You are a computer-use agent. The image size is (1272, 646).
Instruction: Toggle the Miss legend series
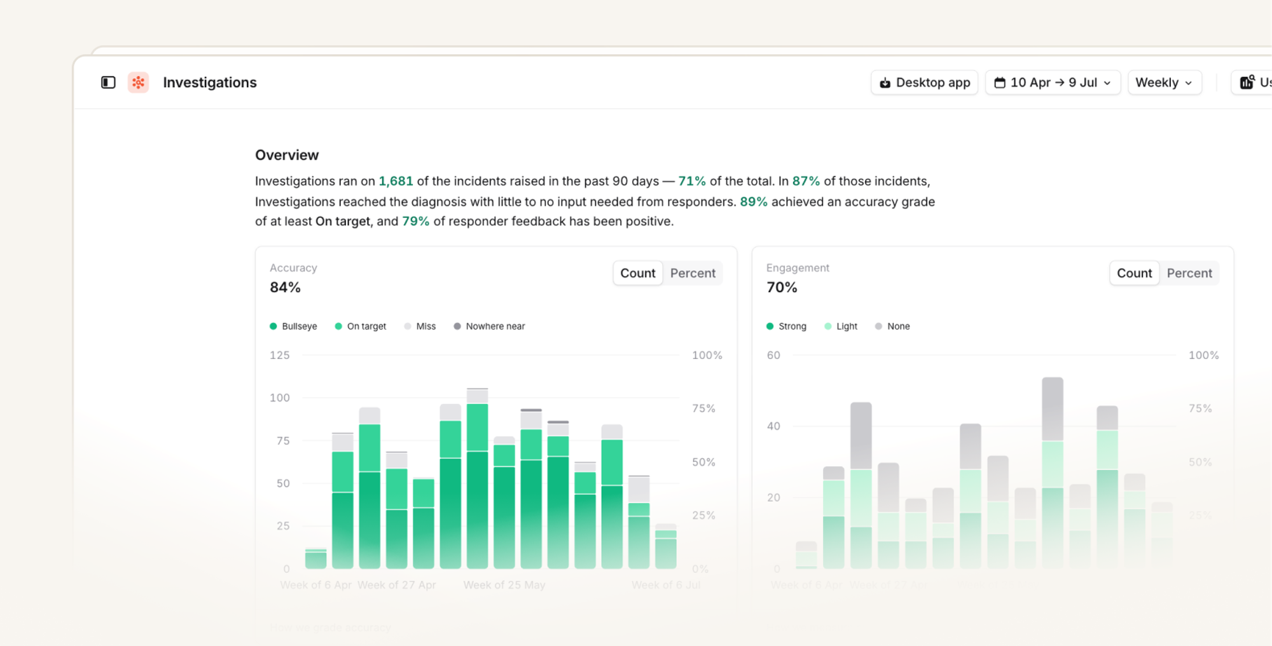pos(420,326)
